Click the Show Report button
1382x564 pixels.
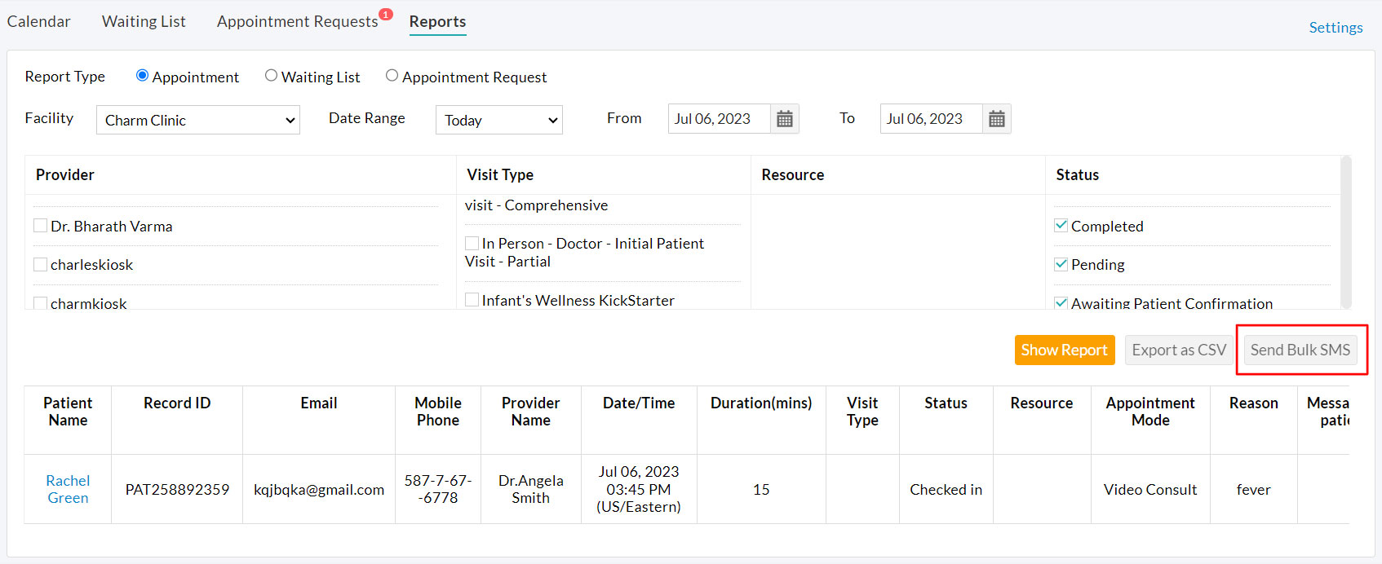click(1065, 350)
